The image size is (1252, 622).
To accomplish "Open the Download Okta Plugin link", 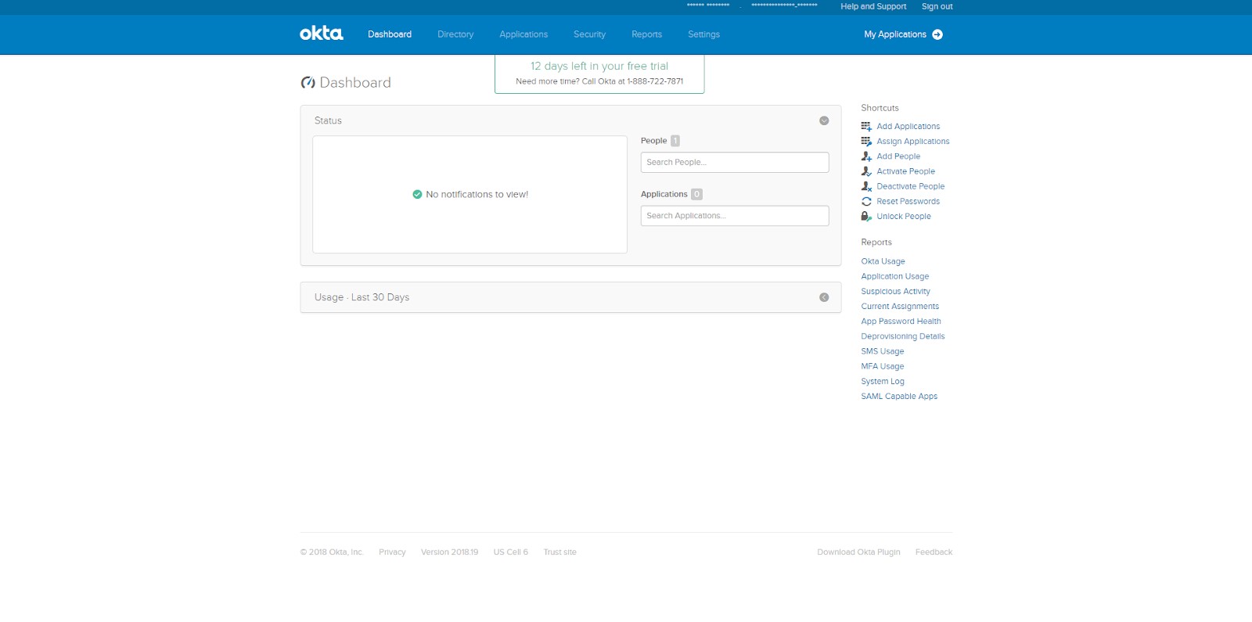I will (858, 552).
